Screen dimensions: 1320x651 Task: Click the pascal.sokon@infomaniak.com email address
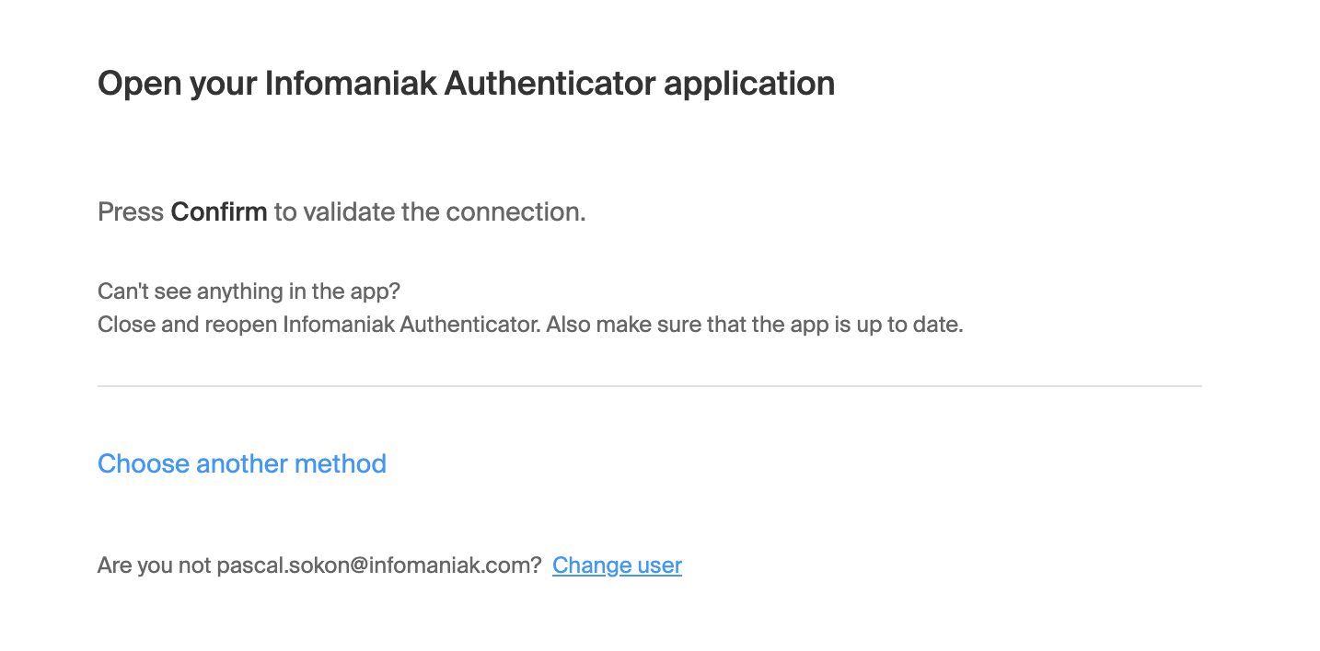coord(378,565)
